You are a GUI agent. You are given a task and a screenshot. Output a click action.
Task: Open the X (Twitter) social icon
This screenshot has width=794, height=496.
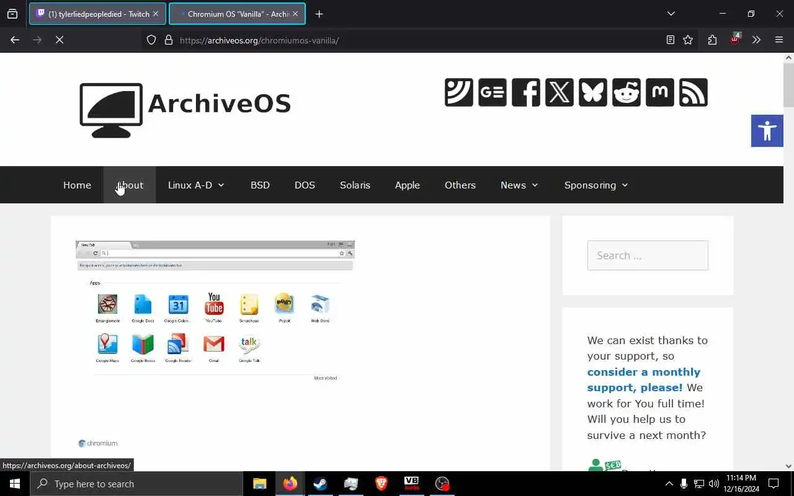560,92
